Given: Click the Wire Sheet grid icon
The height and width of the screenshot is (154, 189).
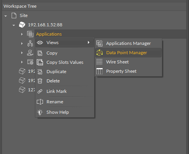Looking at the screenshot, I should (100, 62).
